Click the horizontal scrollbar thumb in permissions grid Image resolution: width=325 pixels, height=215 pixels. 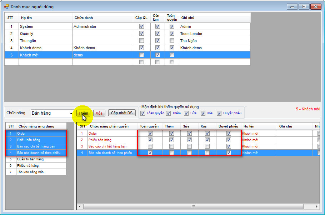pos(193,206)
